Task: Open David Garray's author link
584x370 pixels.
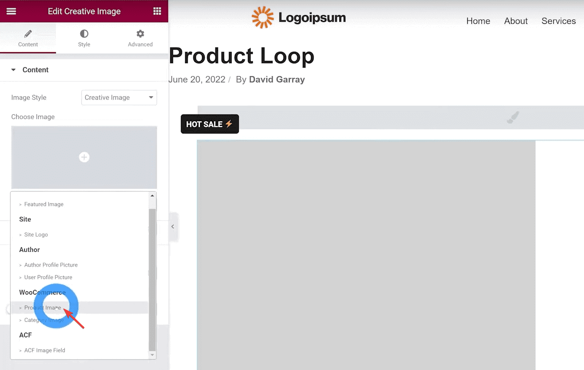Action: click(277, 79)
